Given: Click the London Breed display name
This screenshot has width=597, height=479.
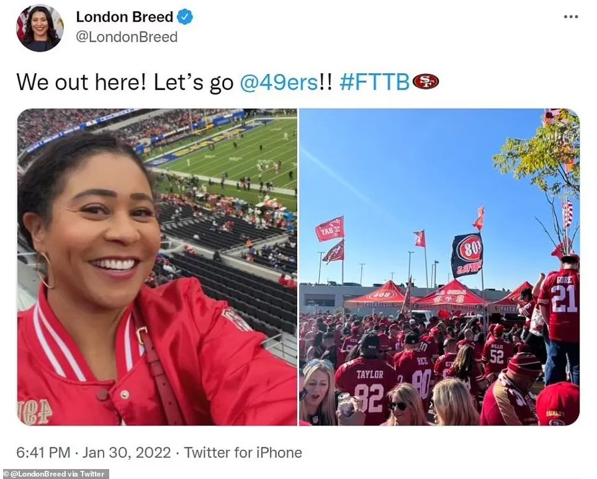Looking at the screenshot, I should point(125,17).
